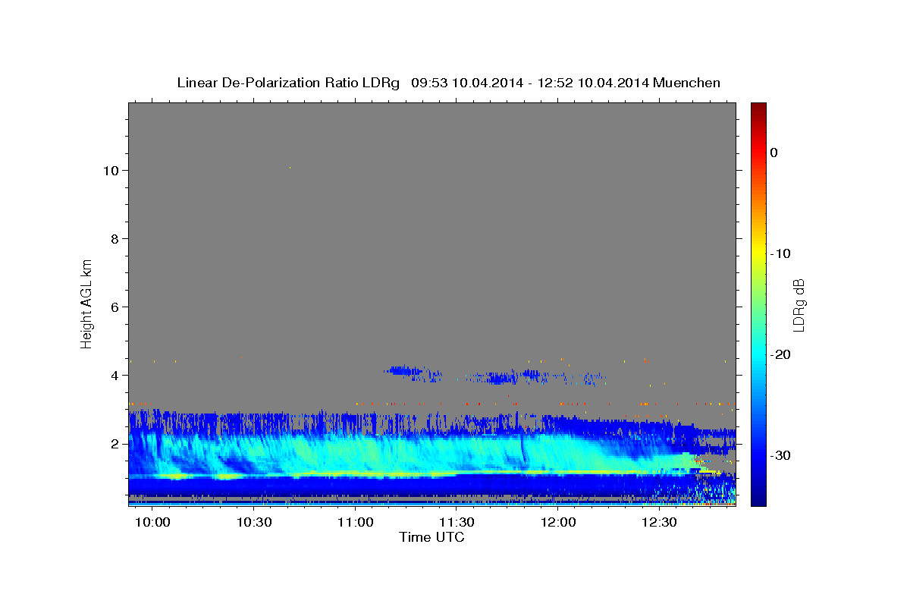Click the colorbar tick label '-30'

(781, 455)
